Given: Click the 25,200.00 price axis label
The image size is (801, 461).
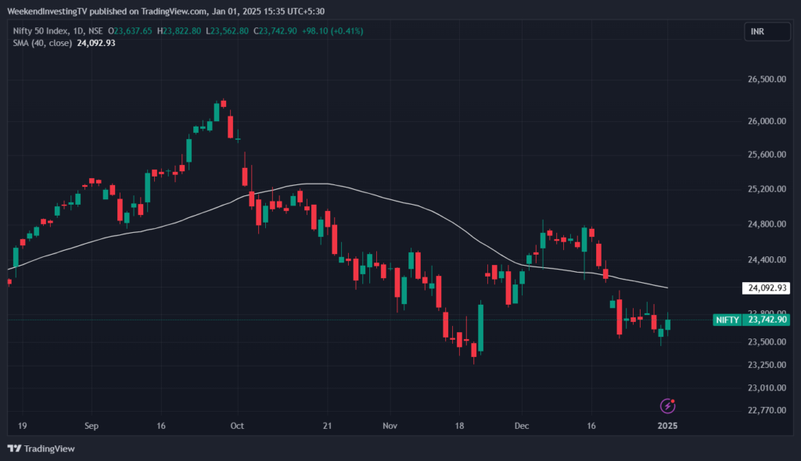Looking at the screenshot, I should click(x=767, y=189).
